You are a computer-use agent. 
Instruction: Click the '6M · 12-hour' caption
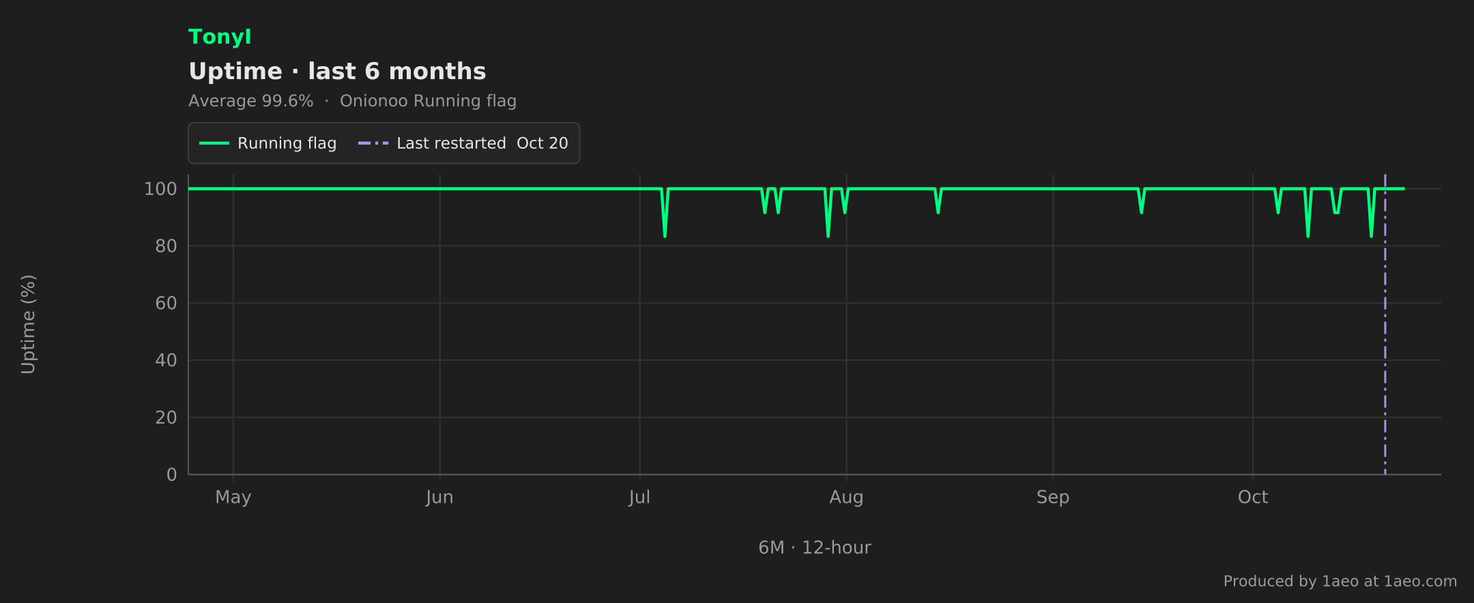(815, 548)
